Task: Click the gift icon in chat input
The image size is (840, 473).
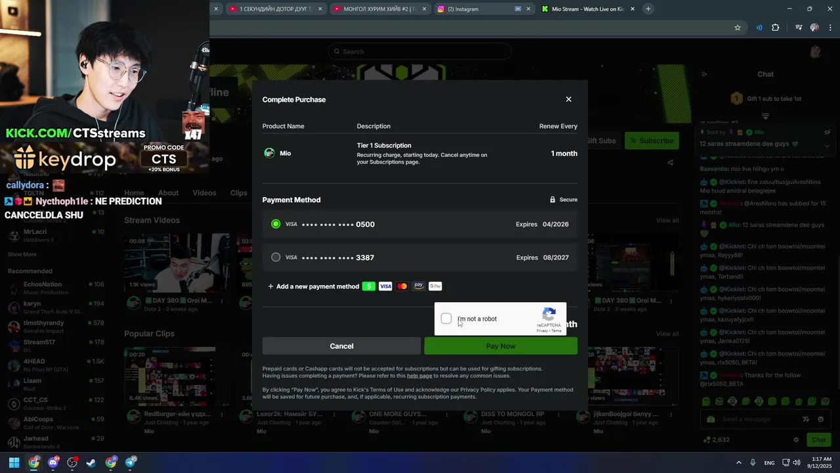Action: pyautogui.click(x=711, y=419)
